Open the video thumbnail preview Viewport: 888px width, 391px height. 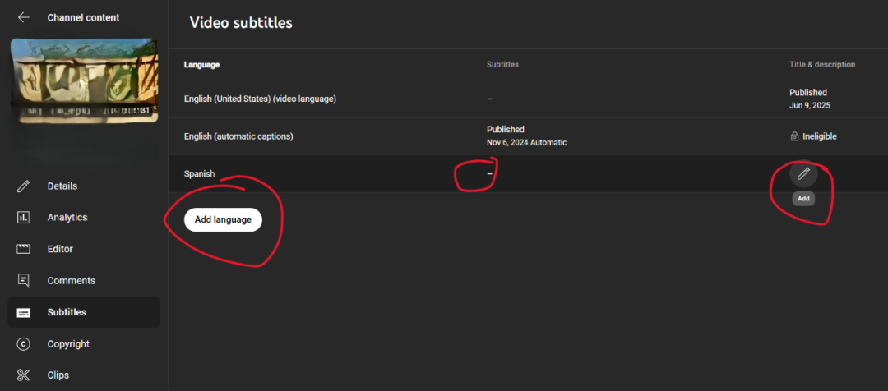[83, 84]
